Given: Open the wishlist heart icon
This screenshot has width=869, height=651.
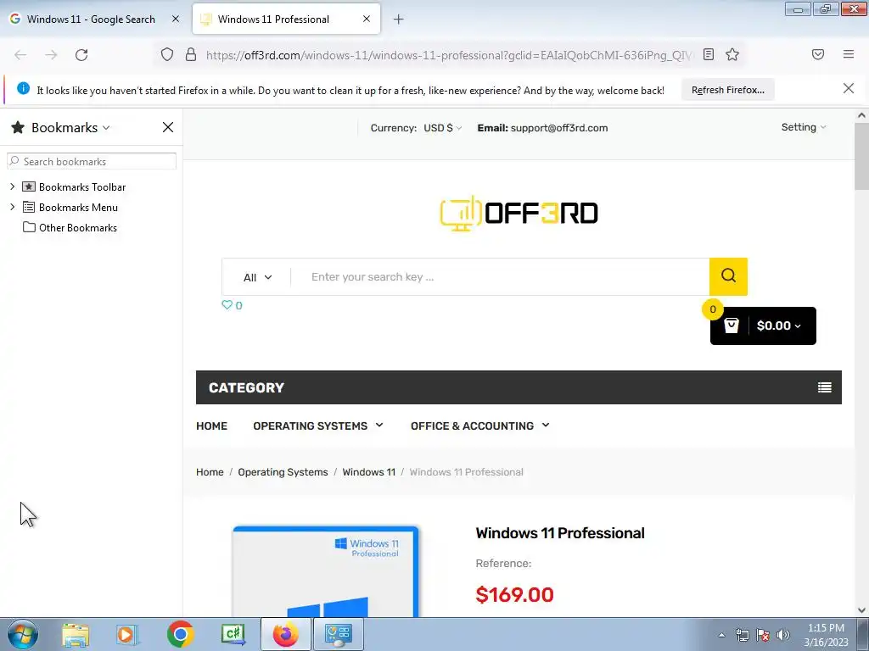Looking at the screenshot, I should (x=227, y=305).
